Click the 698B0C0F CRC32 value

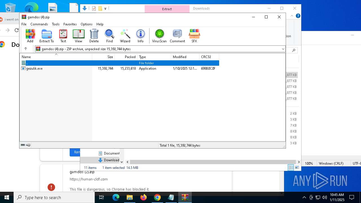coord(208,69)
